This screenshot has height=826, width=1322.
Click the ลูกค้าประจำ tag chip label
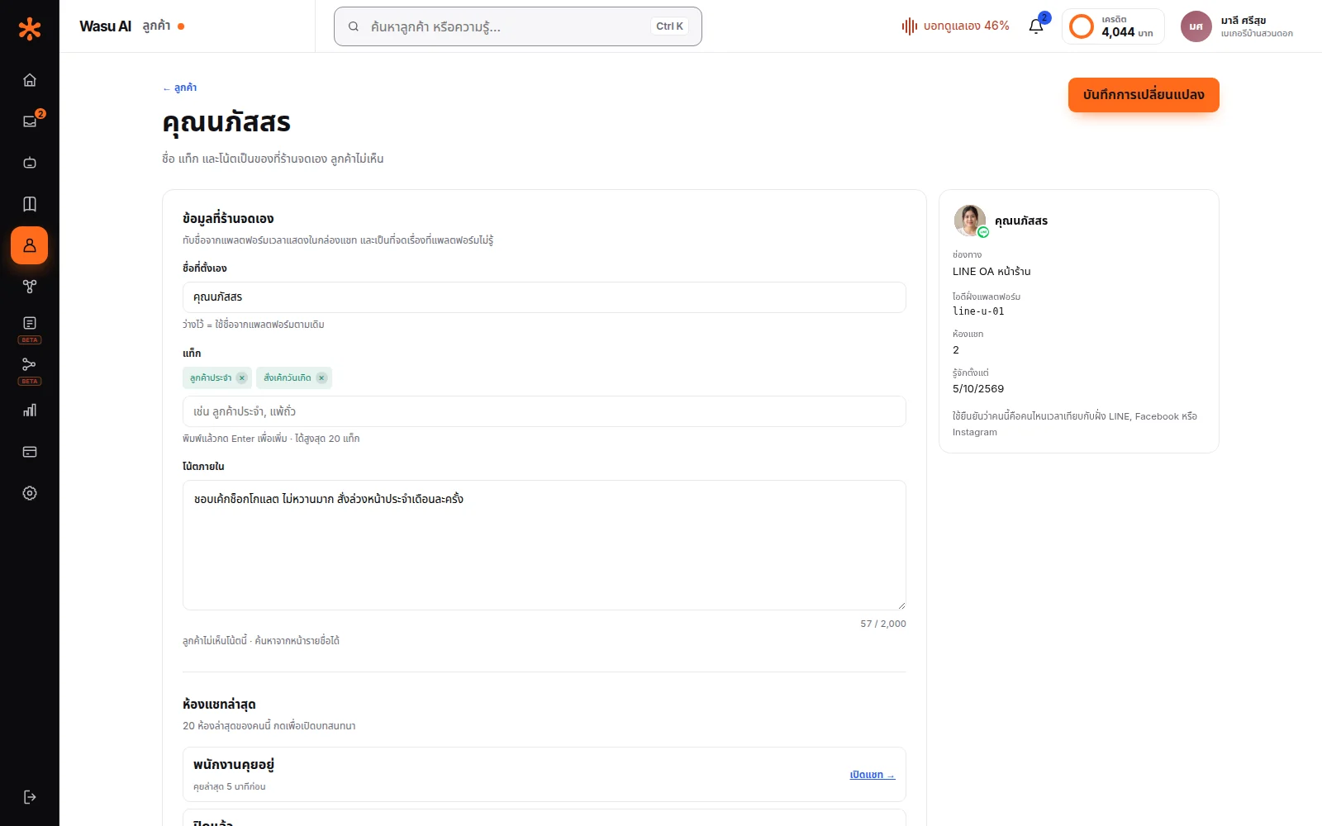(211, 378)
